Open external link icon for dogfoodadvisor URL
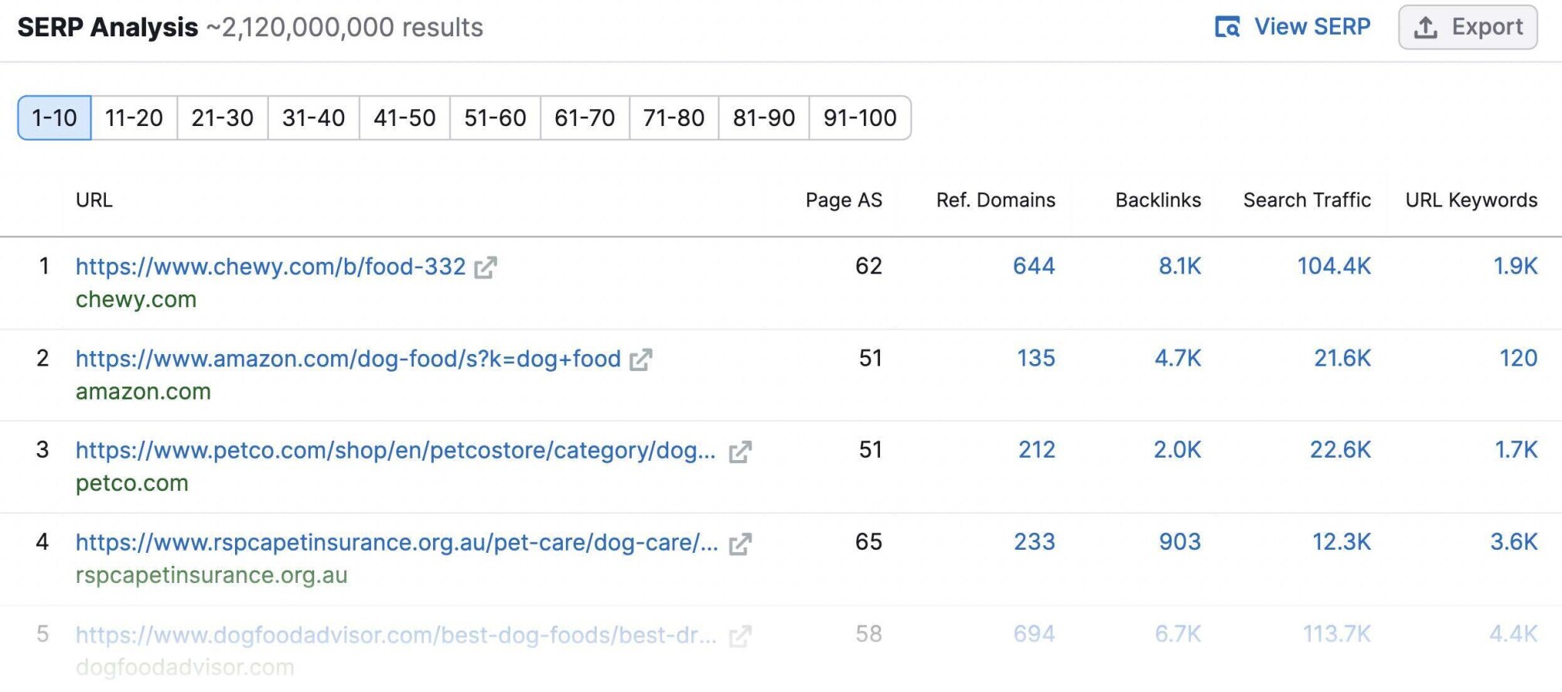 click(740, 636)
